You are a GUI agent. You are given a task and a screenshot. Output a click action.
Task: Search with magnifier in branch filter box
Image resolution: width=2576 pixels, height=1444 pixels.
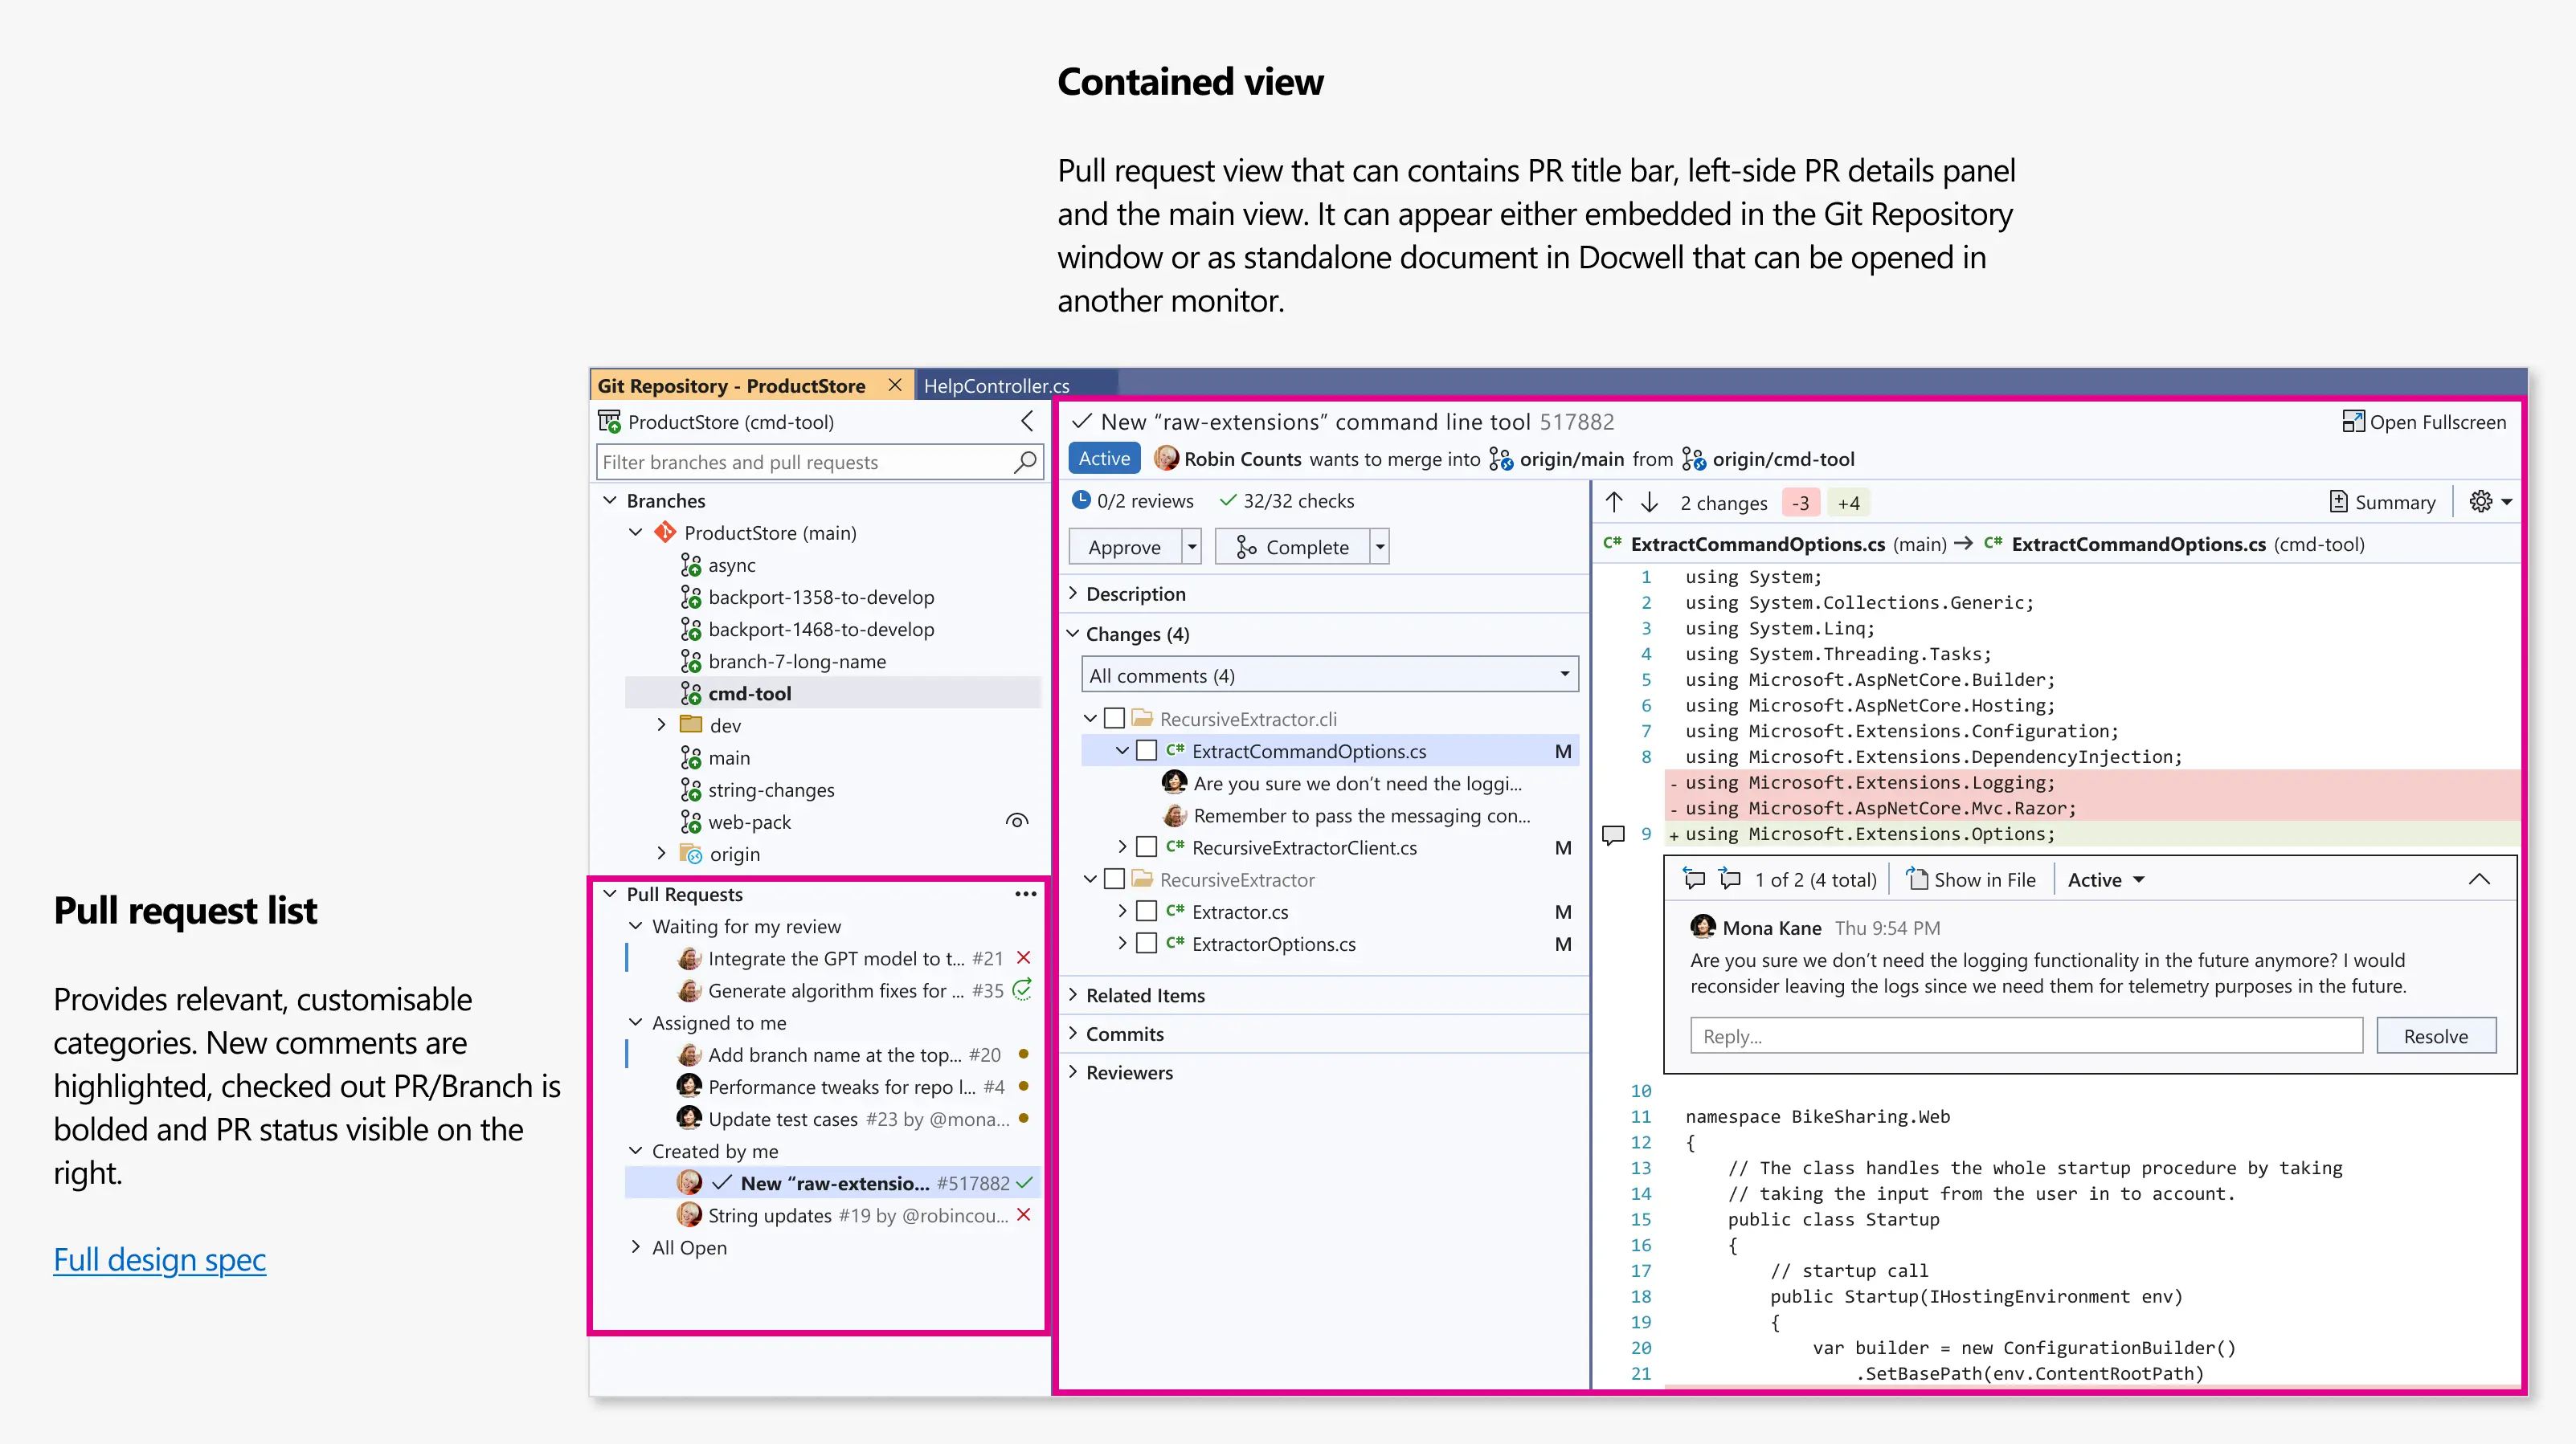pyautogui.click(x=1025, y=462)
